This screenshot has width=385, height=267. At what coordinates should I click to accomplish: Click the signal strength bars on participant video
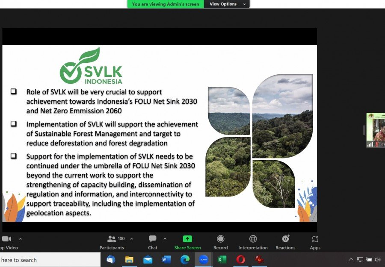point(370,144)
